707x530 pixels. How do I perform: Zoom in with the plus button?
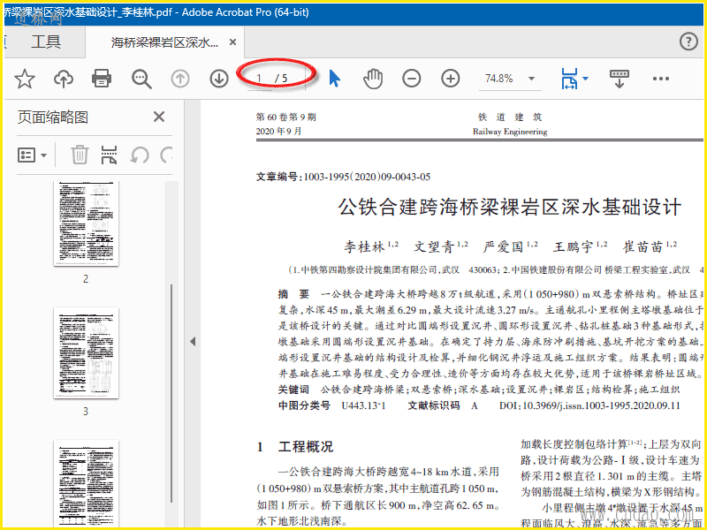[450, 79]
